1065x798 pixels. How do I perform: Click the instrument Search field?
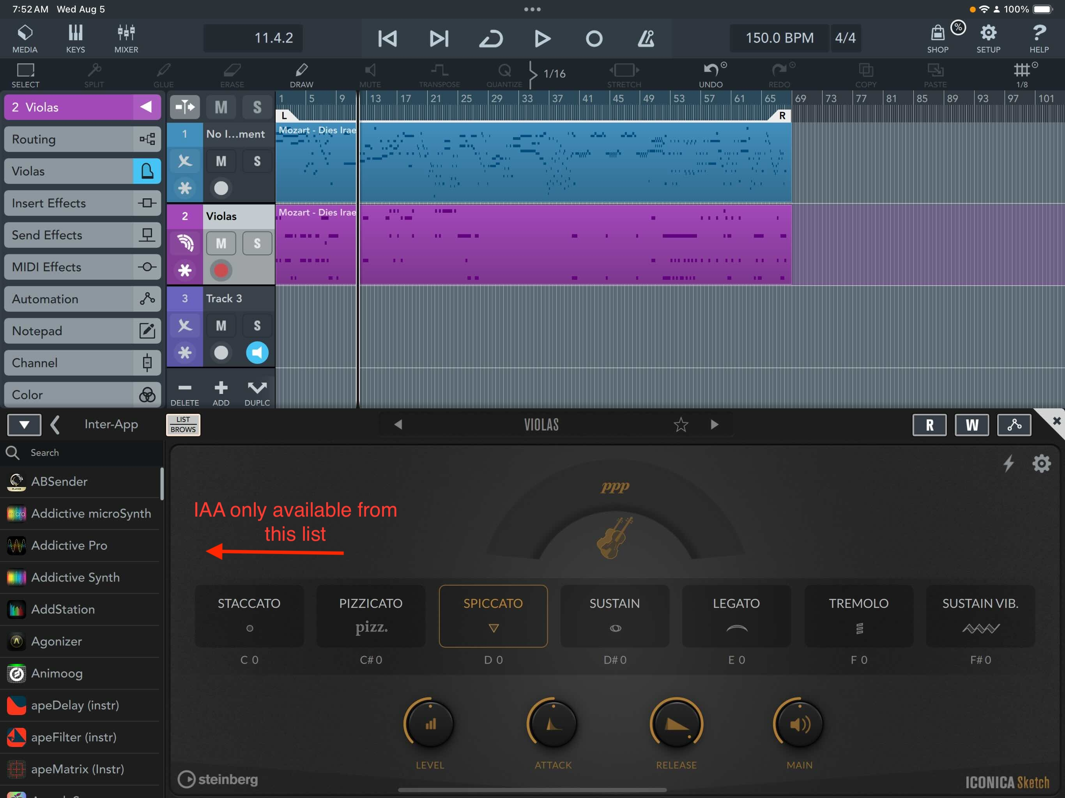click(82, 452)
